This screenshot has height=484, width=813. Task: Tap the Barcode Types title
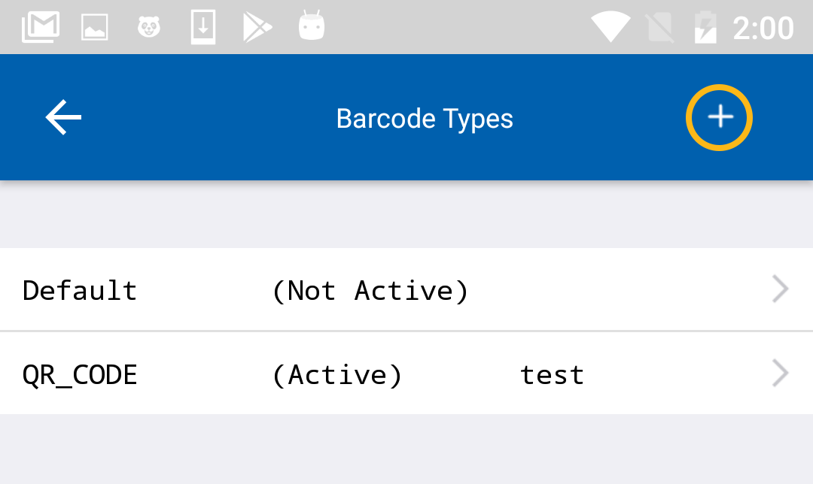(x=425, y=119)
